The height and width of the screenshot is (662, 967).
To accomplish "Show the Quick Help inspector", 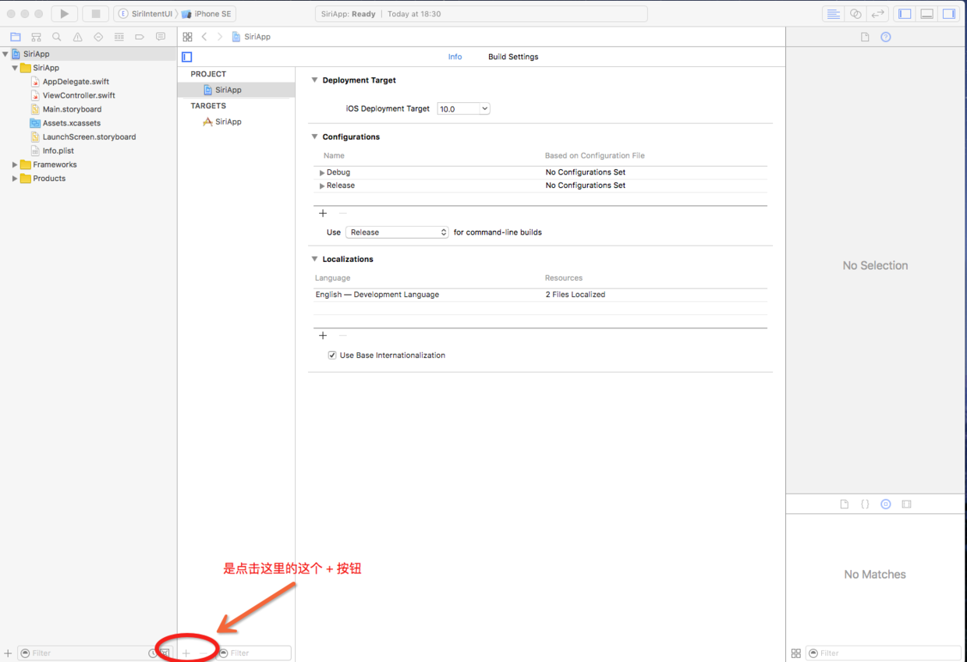I will pos(886,37).
